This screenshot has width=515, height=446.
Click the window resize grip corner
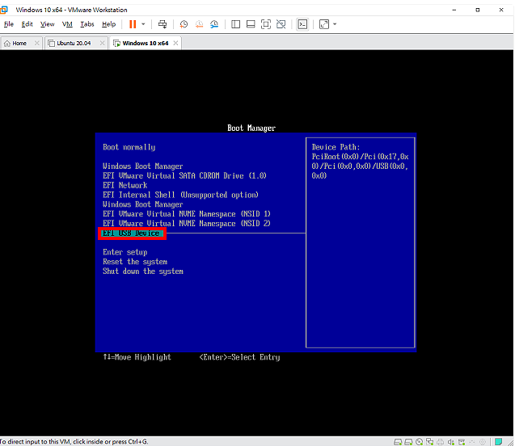(x=511, y=442)
